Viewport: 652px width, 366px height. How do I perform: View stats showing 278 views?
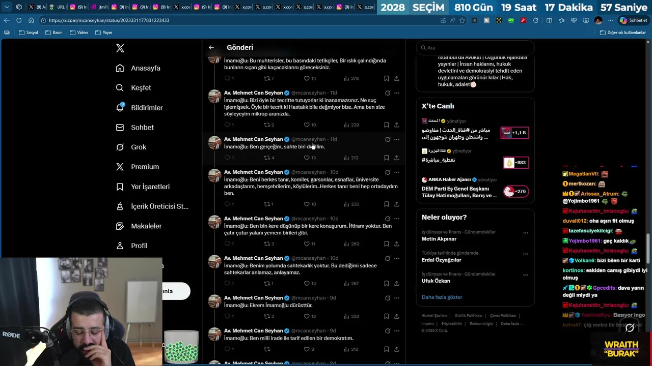pyautogui.click(x=351, y=78)
